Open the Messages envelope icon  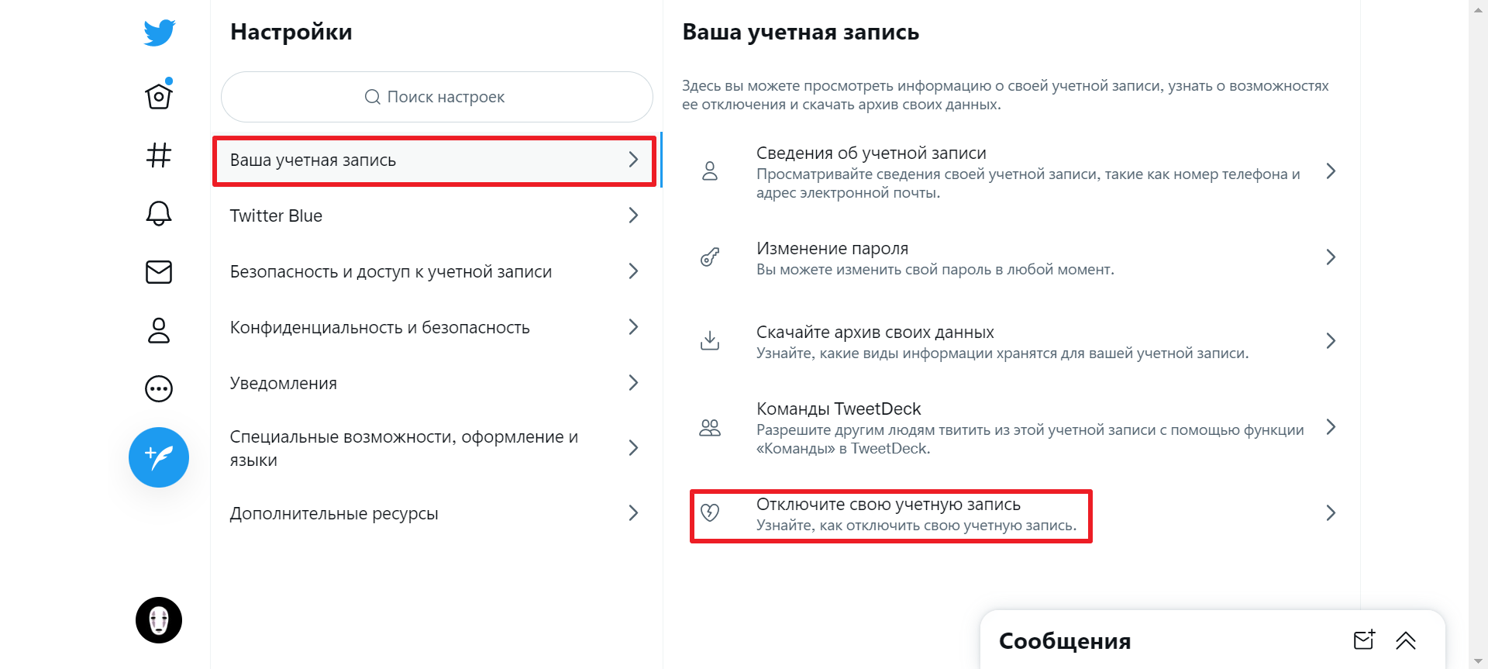point(158,271)
